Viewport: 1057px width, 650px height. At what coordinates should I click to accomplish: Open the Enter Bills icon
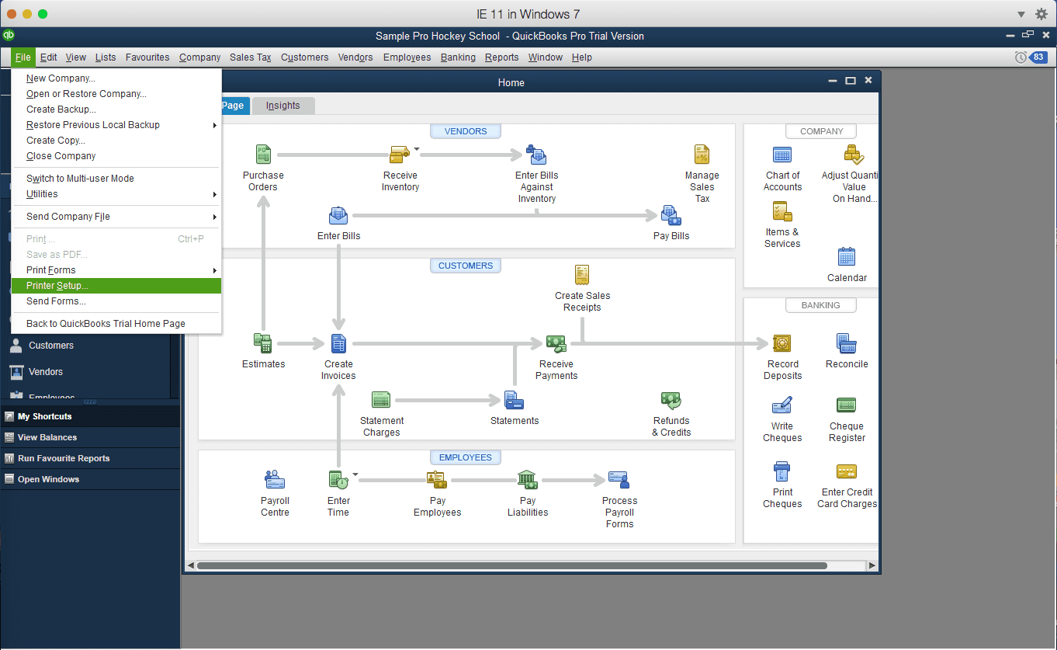(338, 215)
